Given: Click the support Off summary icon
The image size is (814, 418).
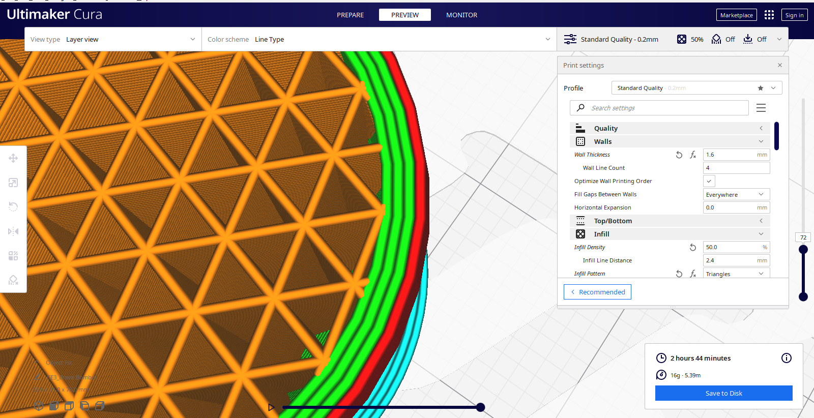Looking at the screenshot, I should pos(716,39).
